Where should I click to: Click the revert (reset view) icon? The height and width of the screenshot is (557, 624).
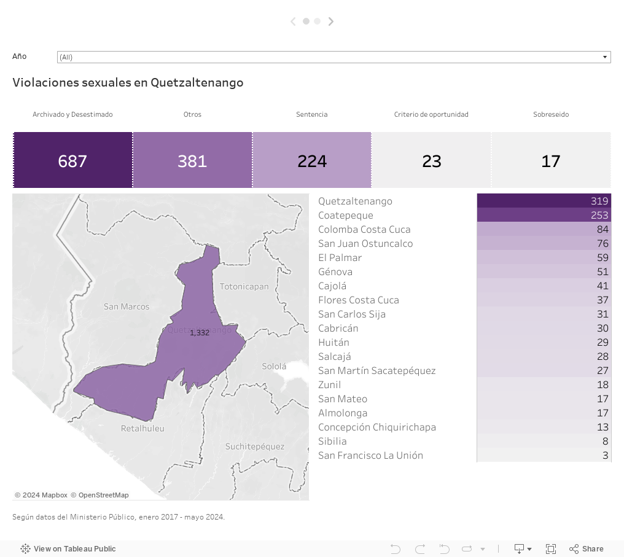pyautogui.click(x=444, y=549)
